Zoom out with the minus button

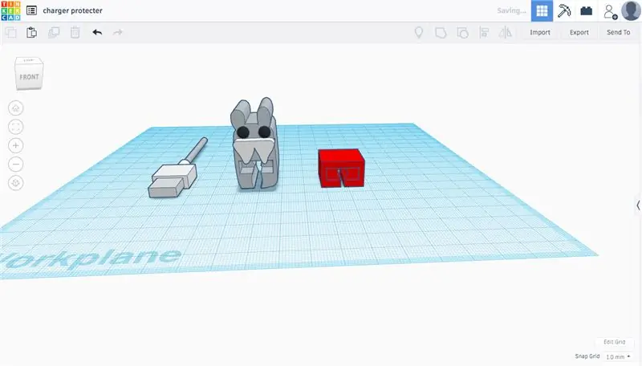point(15,165)
